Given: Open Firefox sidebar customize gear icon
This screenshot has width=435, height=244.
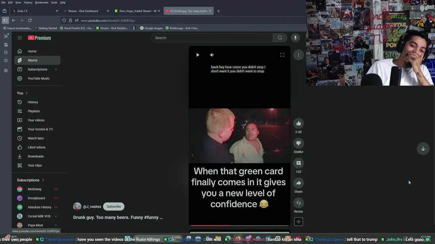Looking at the screenshot, I should tap(6, 70).
